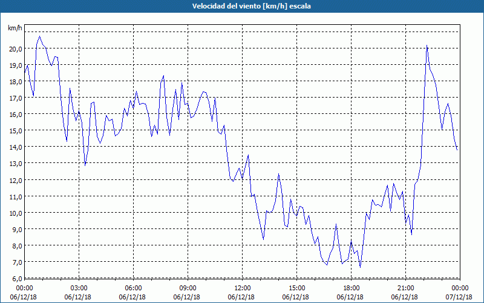Pick the '06/12/18' date under '15:00'

(295, 297)
